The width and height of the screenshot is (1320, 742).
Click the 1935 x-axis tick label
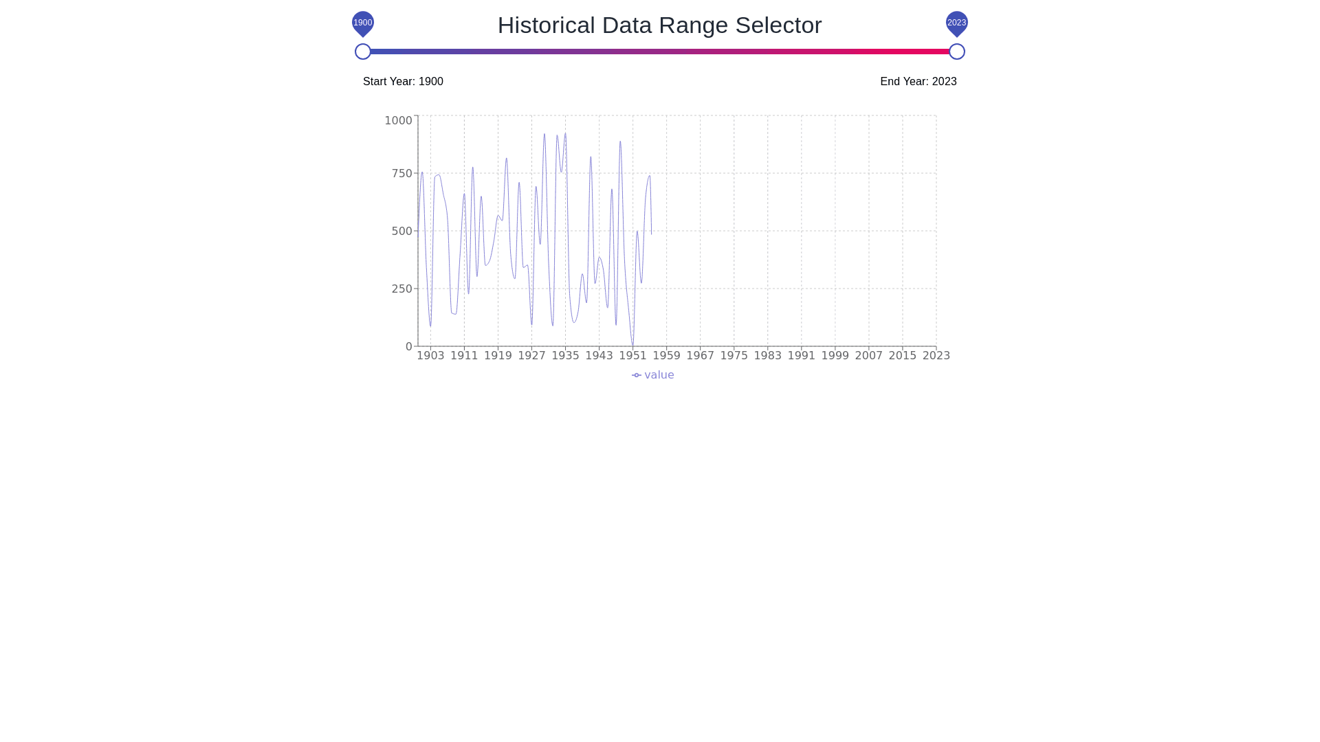[x=565, y=356]
